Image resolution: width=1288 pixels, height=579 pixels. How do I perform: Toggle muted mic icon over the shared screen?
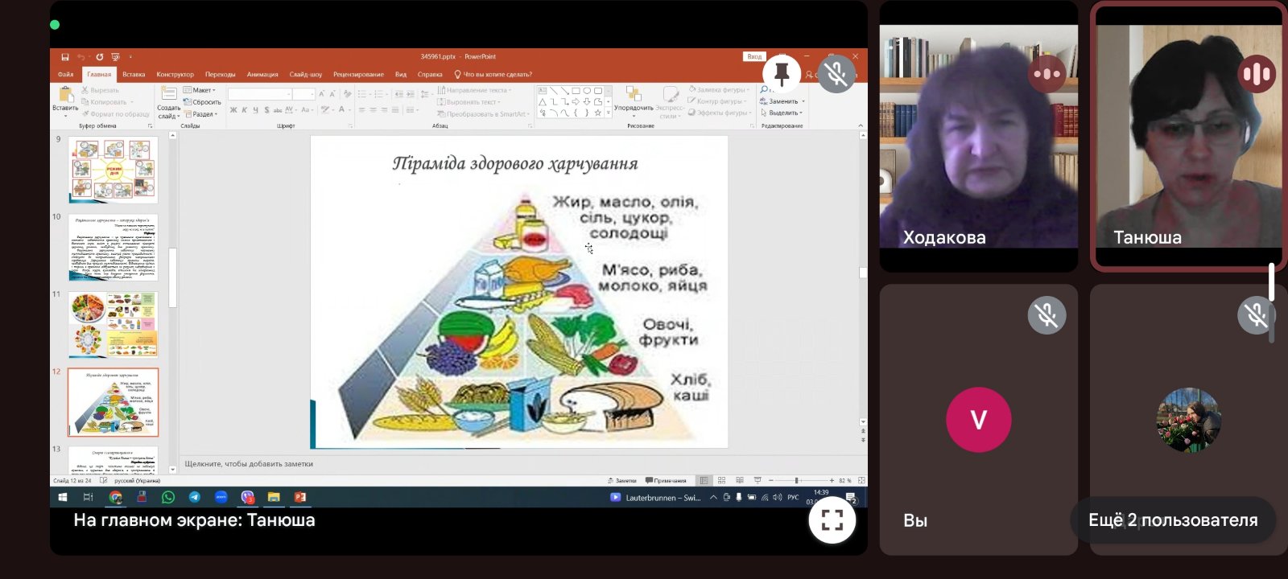[x=836, y=74]
